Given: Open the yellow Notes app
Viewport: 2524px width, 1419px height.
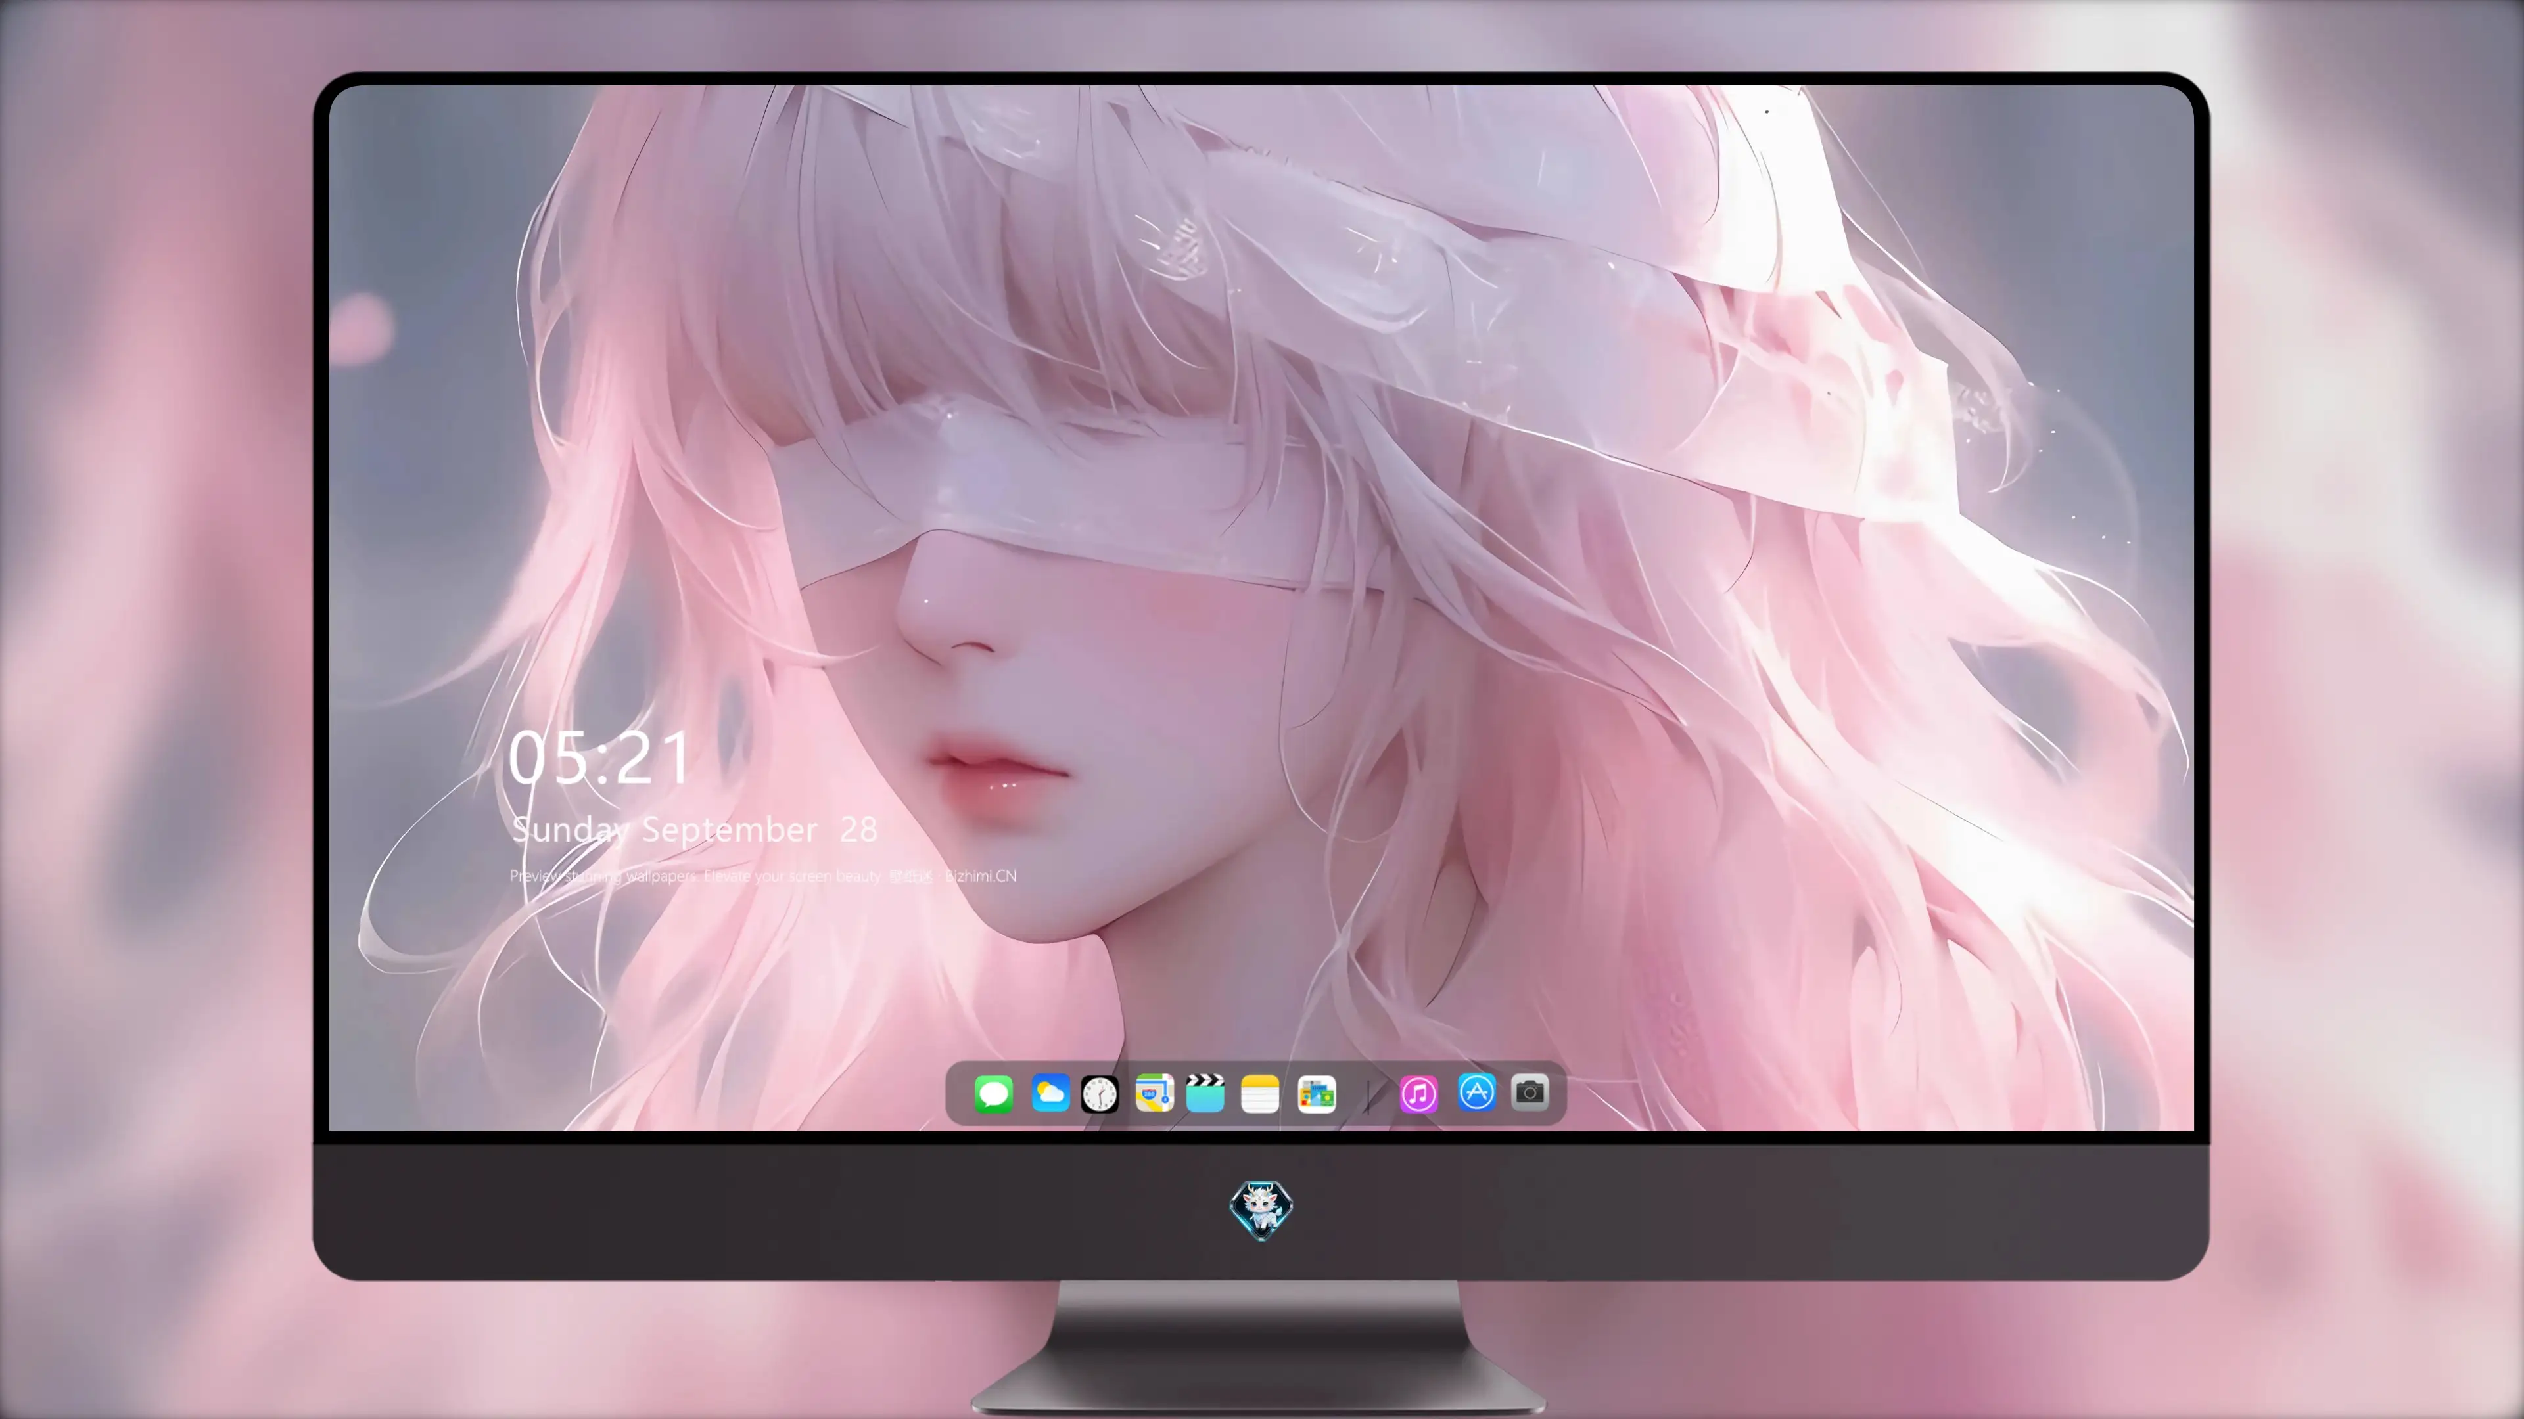Looking at the screenshot, I should (x=1260, y=1094).
